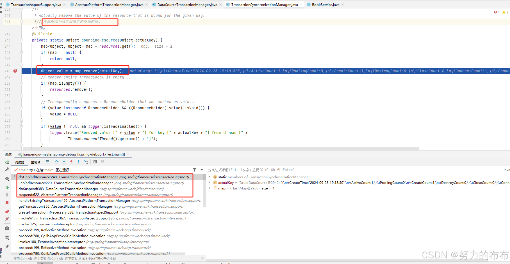Close the spring-debug TxTest.main() session tab
This screenshot has width=510, height=264.
tap(128, 154)
